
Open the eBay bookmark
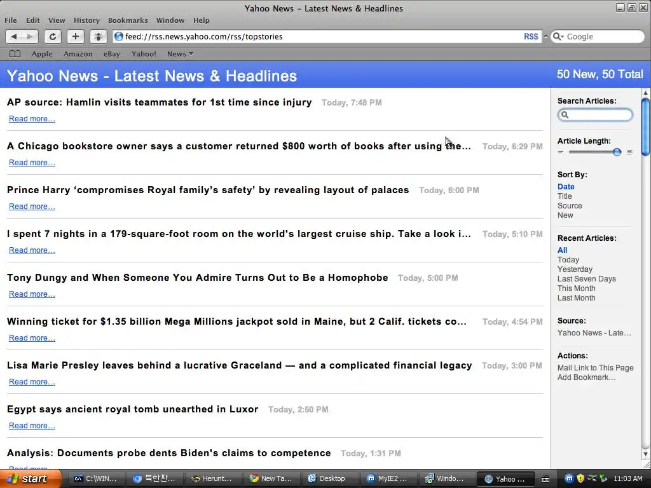pyautogui.click(x=112, y=54)
